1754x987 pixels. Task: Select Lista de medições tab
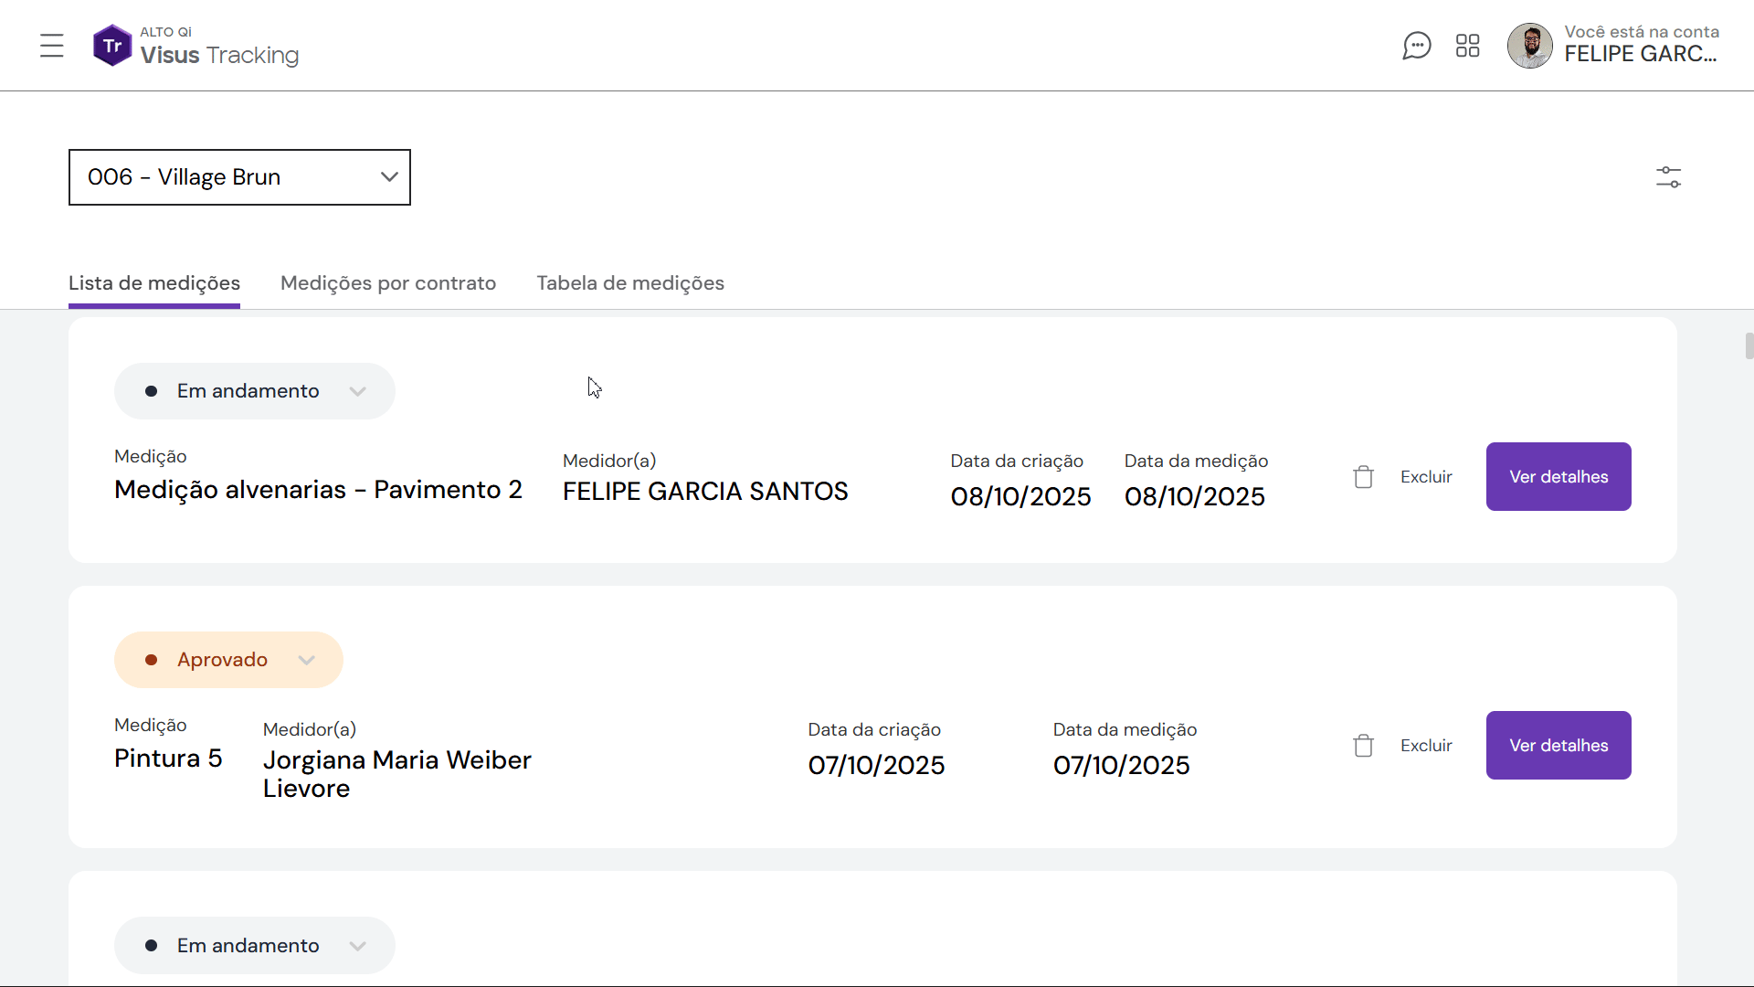click(154, 283)
